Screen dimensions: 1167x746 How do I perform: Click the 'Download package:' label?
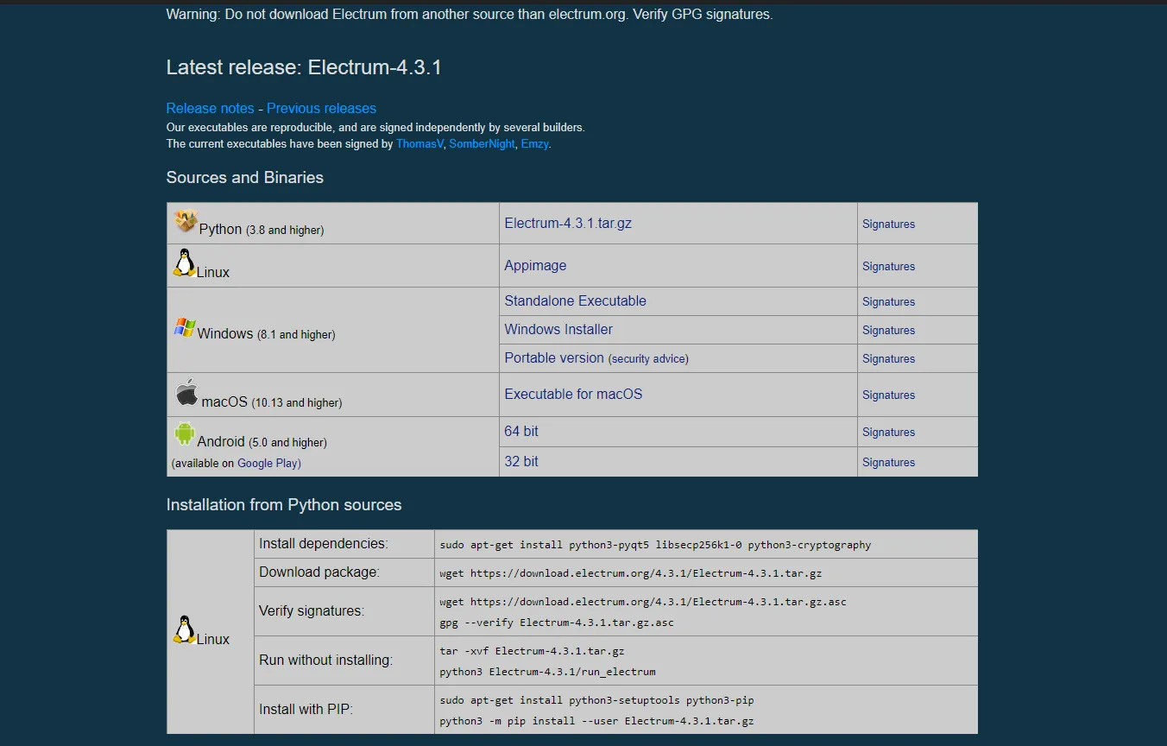pos(319,572)
